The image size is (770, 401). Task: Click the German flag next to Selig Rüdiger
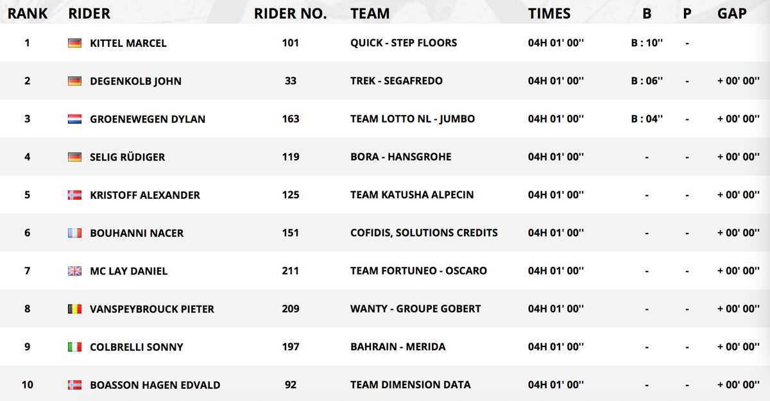coord(74,157)
